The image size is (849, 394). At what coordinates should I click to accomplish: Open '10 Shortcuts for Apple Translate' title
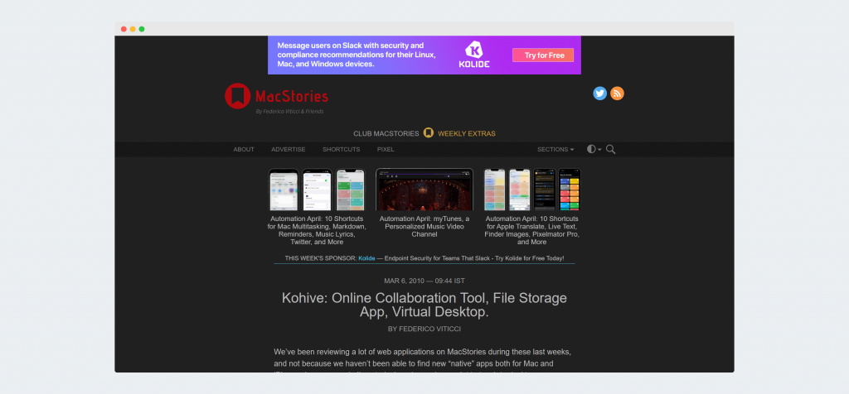pyautogui.click(x=532, y=230)
